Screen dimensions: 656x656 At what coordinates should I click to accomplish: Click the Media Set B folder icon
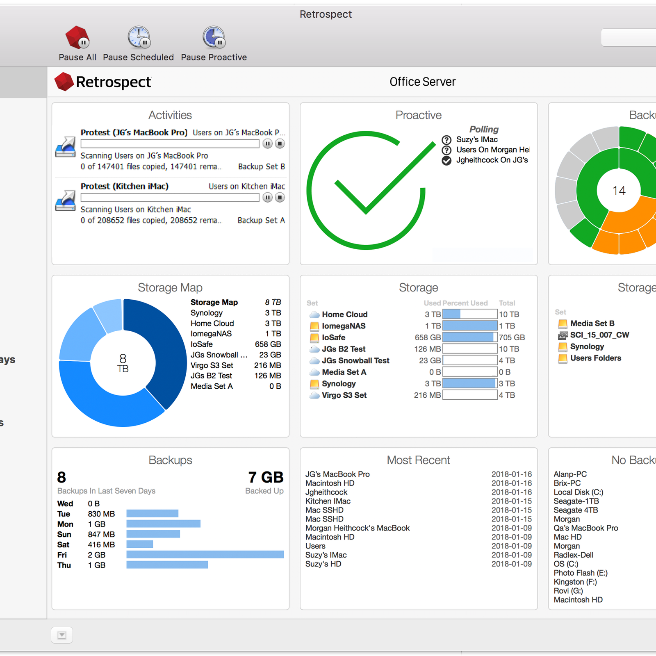coord(563,323)
